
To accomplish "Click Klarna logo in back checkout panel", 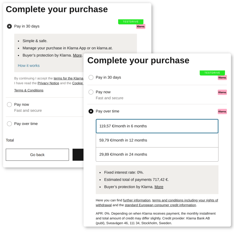I will click(x=141, y=27).
